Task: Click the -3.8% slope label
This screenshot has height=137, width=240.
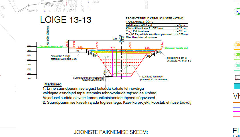Action: point(80,47)
